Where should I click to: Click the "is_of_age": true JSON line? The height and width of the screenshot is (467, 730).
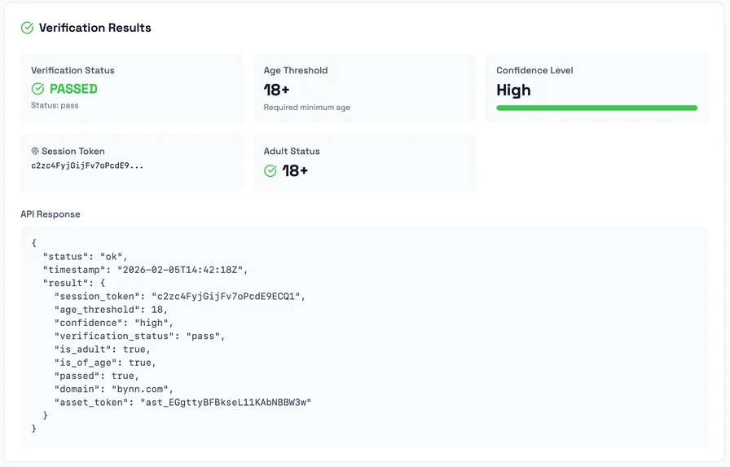pos(105,362)
